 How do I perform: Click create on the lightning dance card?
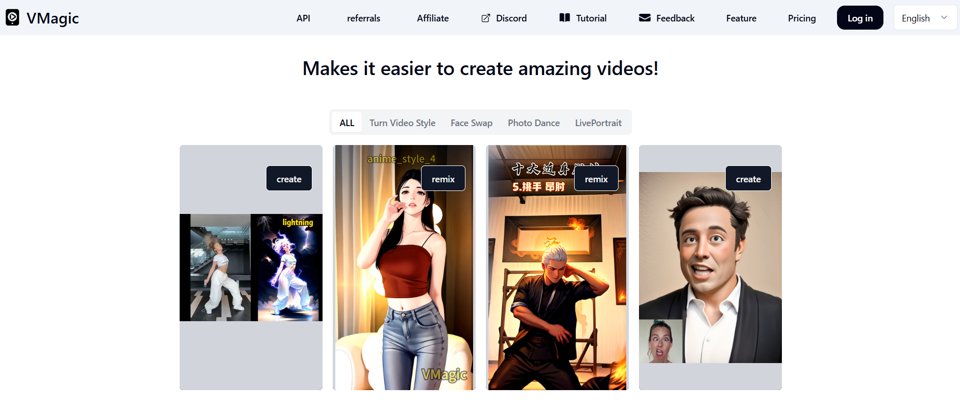(289, 179)
